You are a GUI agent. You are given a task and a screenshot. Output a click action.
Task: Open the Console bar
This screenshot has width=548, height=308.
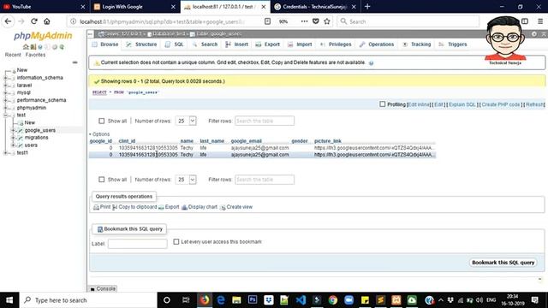(103, 289)
